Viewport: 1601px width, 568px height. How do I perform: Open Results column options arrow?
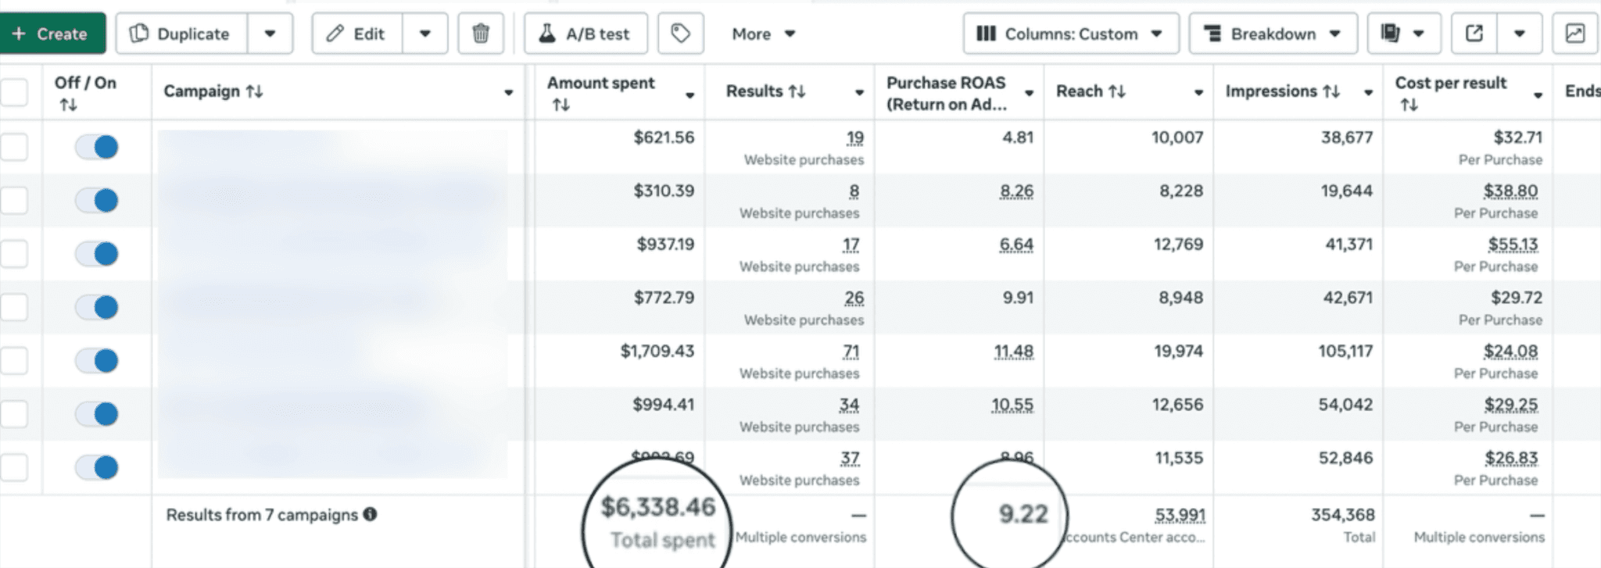(860, 92)
